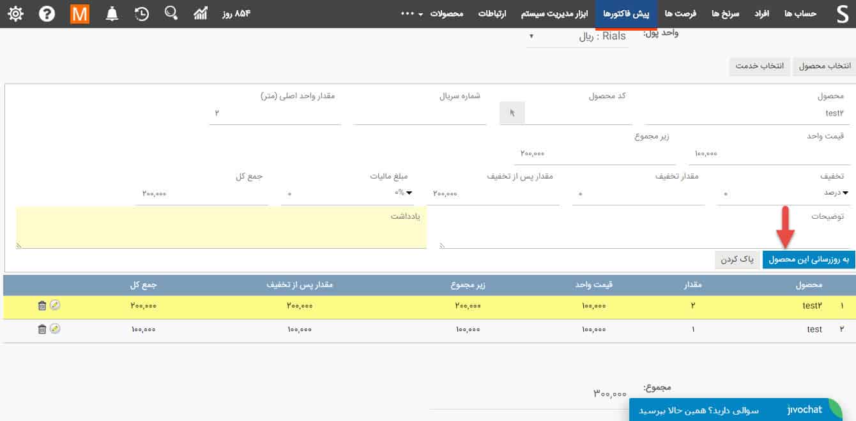Image resolution: width=856 pixels, height=421 pixels.
Task: Open the tax rate dropdown showing ٪۰
Action: click(x=402, y=193)
